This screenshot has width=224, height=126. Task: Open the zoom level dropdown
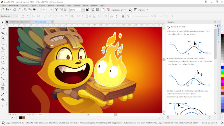pyautogui.click(x=83, y=10)
